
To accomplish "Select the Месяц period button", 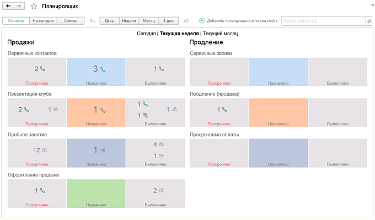I will click(149, 21).
